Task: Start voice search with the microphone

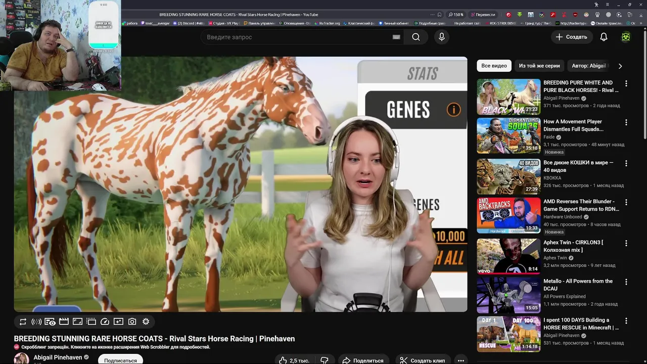Action: click(x=442, y=37)
